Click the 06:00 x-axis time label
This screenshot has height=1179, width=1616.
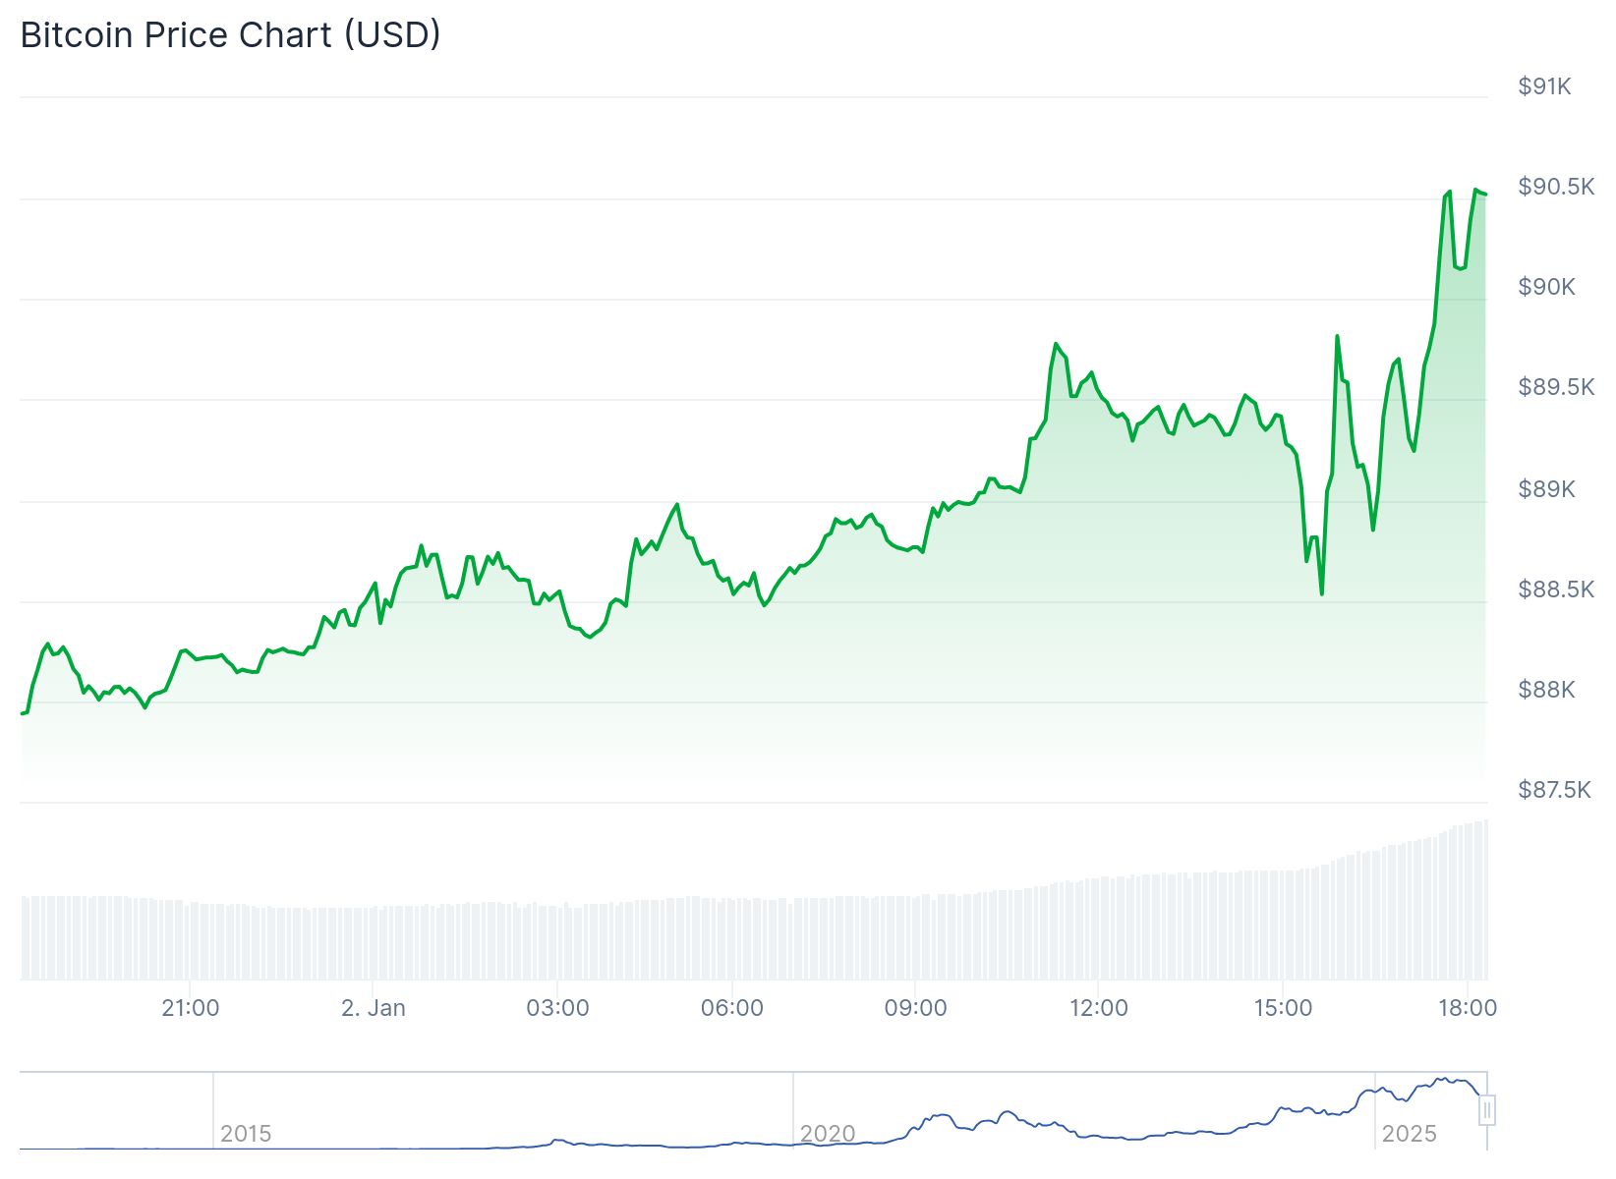(x=732, y=1008)
